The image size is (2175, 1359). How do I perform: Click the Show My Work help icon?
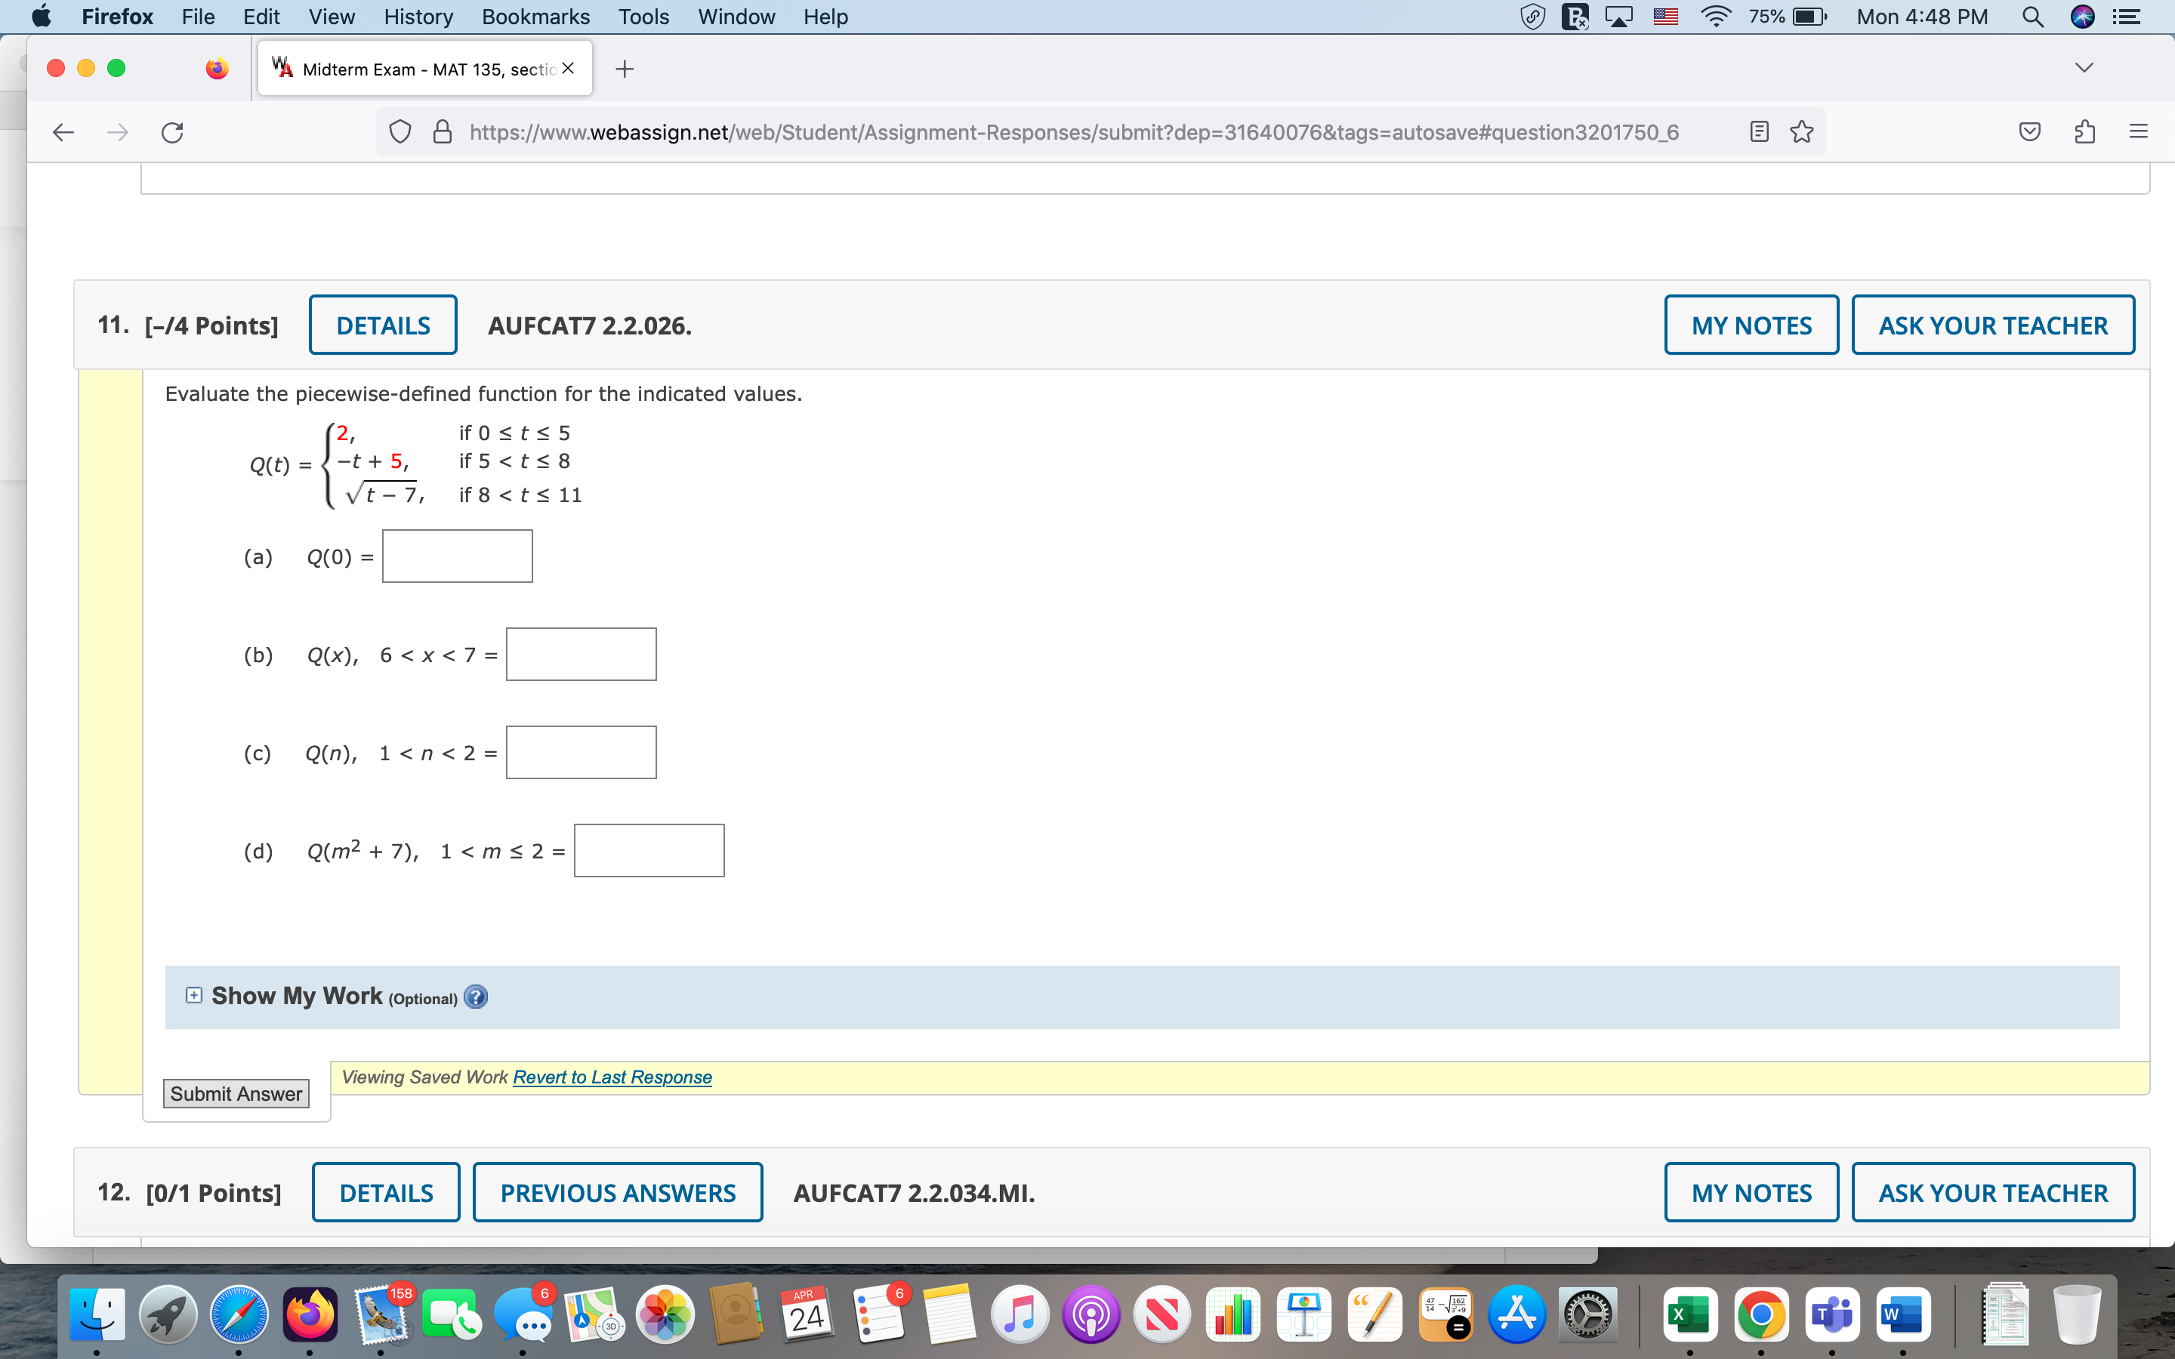coord(476,997)
